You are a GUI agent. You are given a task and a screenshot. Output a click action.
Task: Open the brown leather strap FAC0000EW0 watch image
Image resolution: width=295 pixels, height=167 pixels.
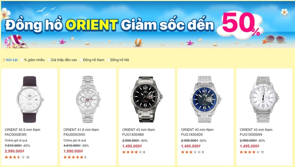coord(30,99)
